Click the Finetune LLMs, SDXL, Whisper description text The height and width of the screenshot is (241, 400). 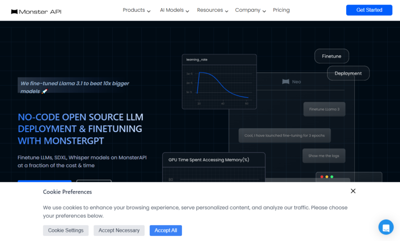click(x=82, y=161)
